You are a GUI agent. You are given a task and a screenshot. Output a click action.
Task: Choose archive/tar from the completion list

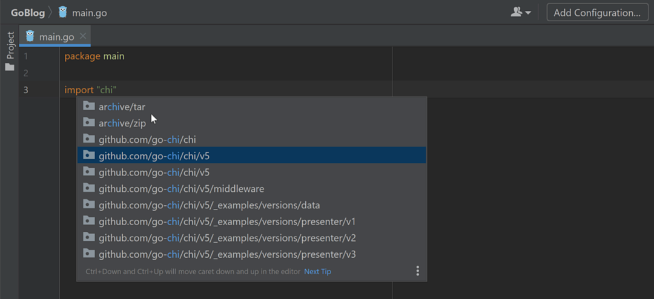(251, 107)
